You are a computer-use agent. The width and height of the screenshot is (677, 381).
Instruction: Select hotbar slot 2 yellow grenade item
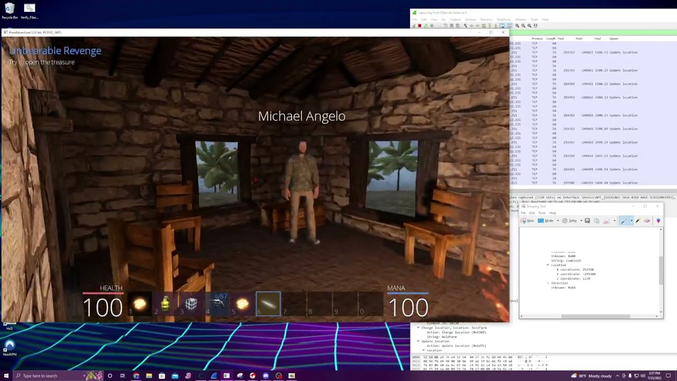pyautogui.click(x=165, y=304)
